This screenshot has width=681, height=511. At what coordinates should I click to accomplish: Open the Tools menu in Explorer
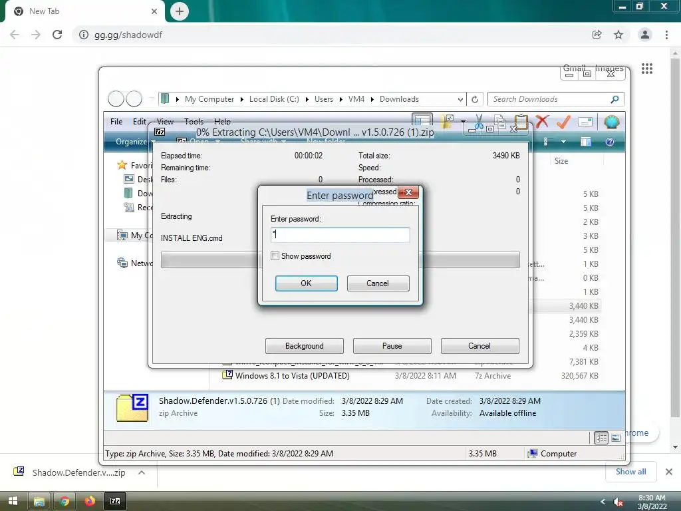[x=194, y=122]
